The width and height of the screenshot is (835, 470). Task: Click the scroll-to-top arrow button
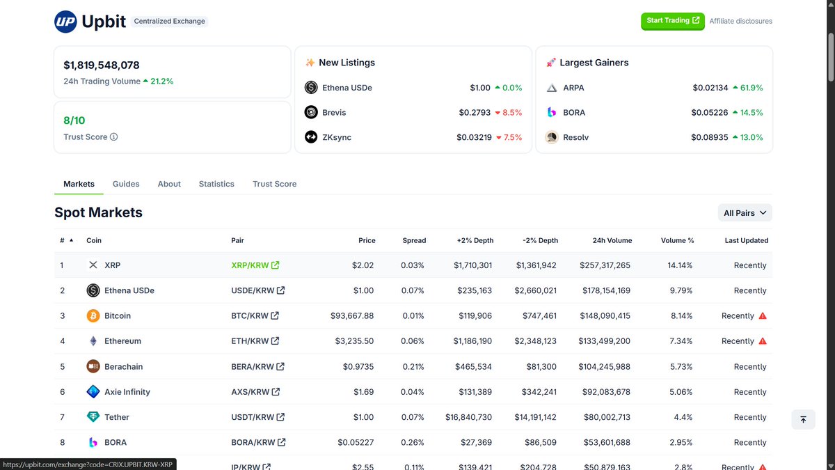pos(803,419)
